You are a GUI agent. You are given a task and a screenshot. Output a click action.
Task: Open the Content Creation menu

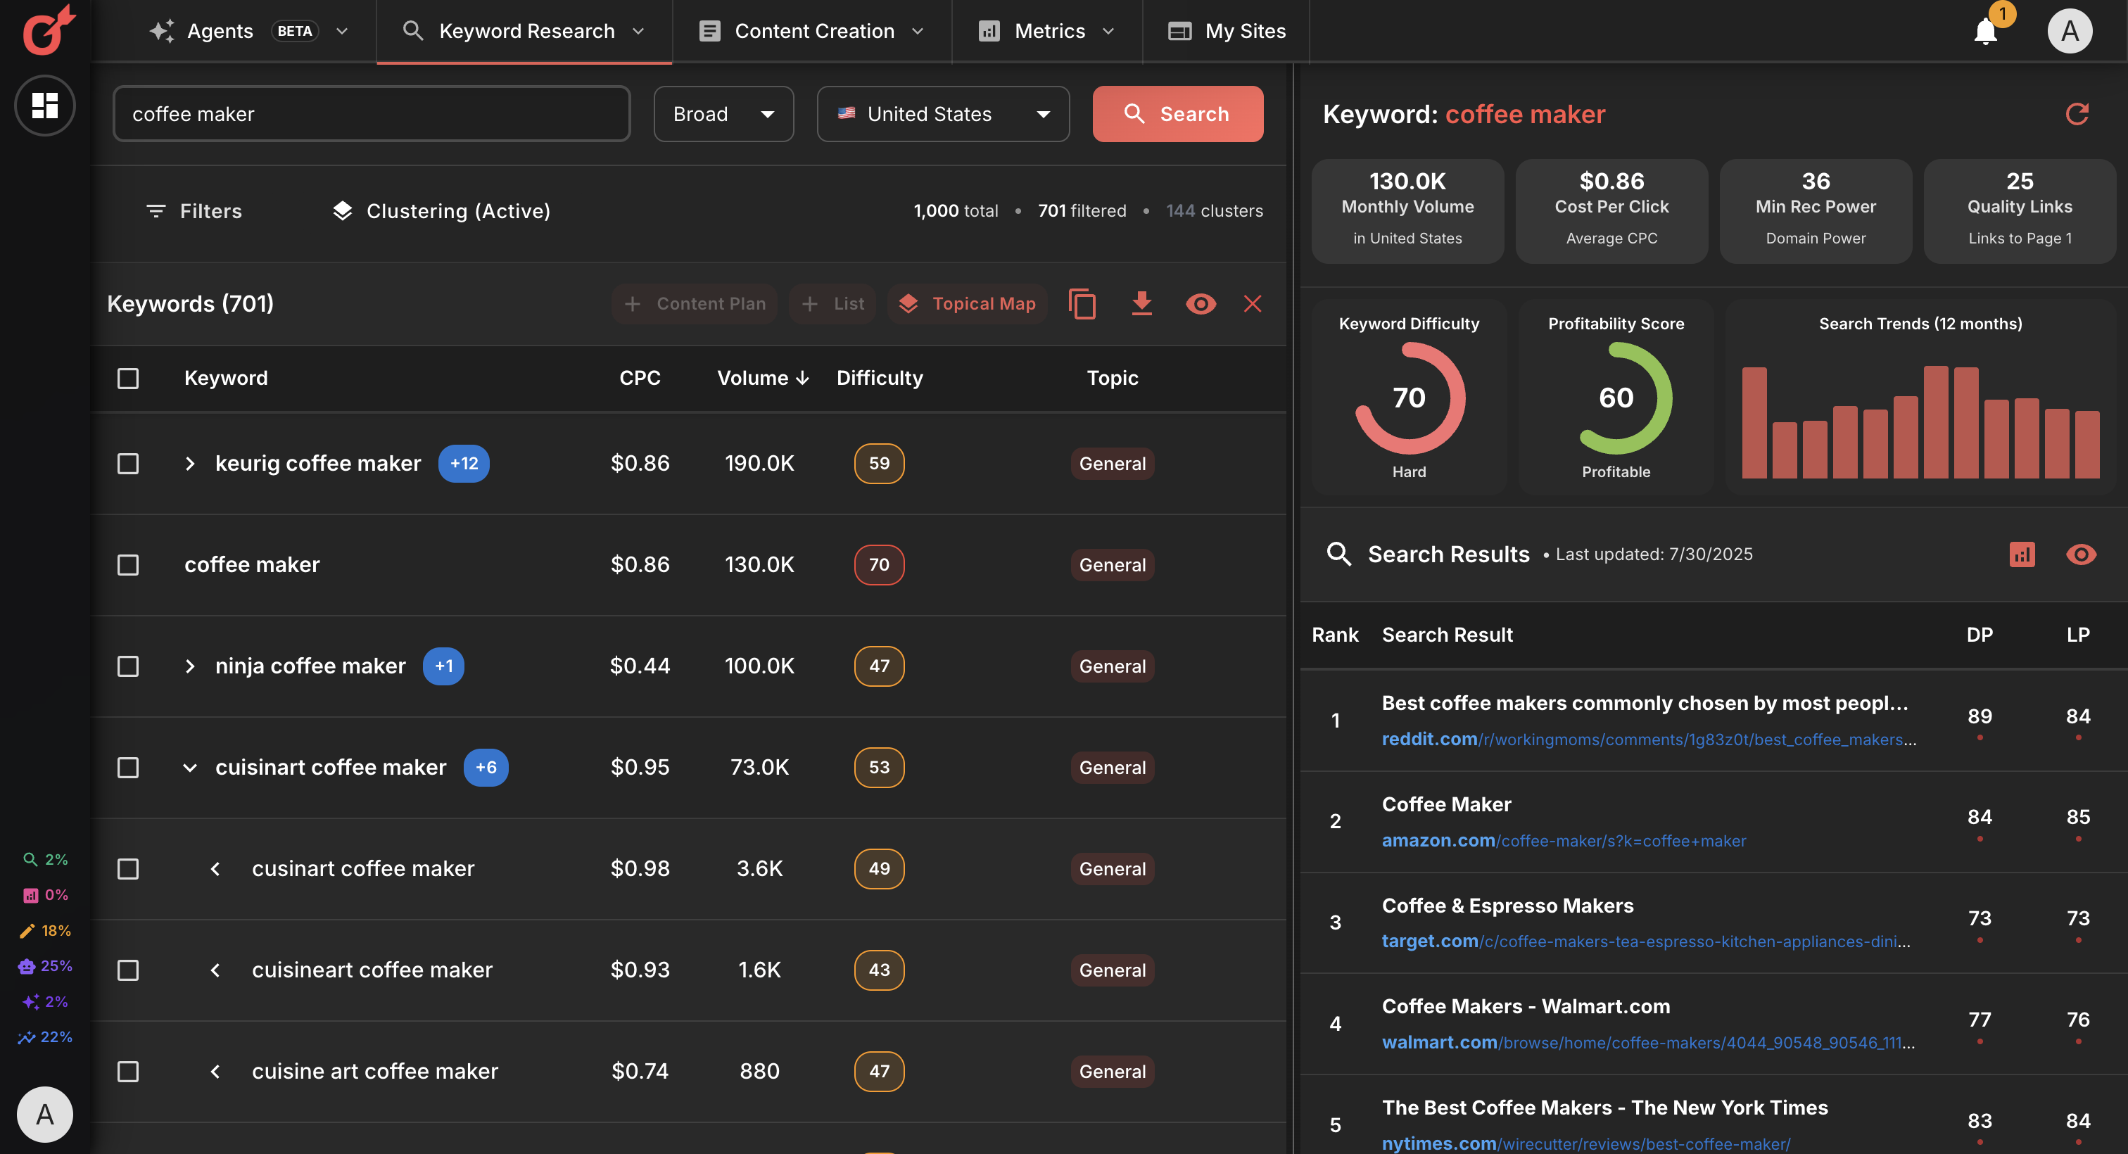(811, 32)
